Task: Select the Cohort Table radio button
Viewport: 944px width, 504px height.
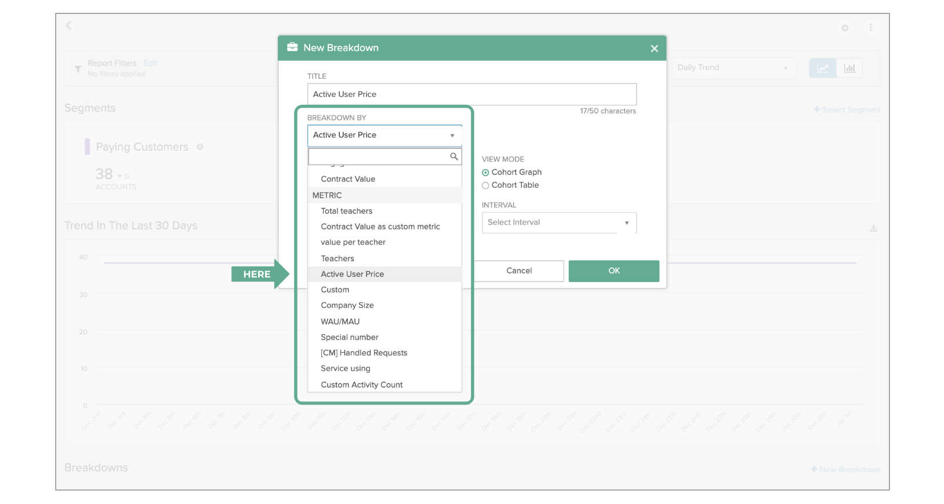Action: (485, 185)
